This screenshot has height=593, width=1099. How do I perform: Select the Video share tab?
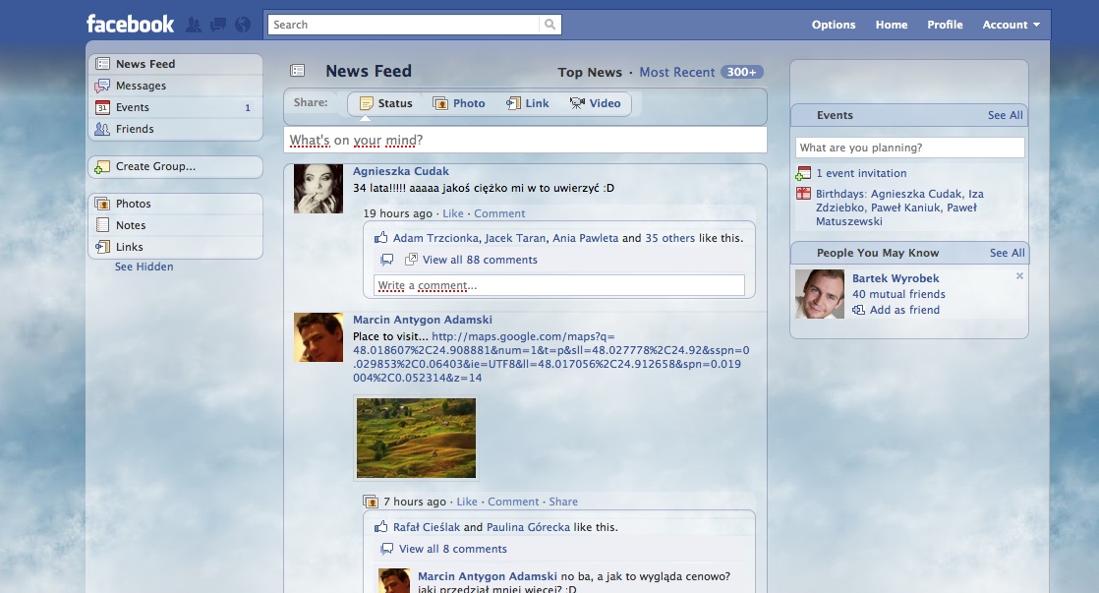click(x=595, y=103)
